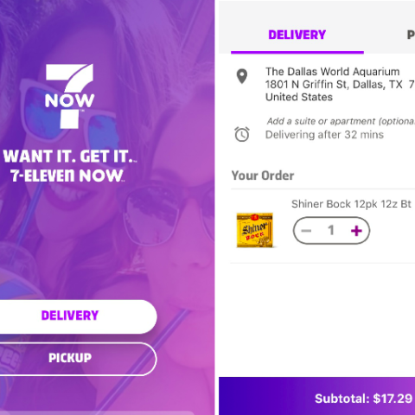The height and width of the screenshot is (415, 415).
Task: Add a suite or apartment field
Action: click(341, 121)
